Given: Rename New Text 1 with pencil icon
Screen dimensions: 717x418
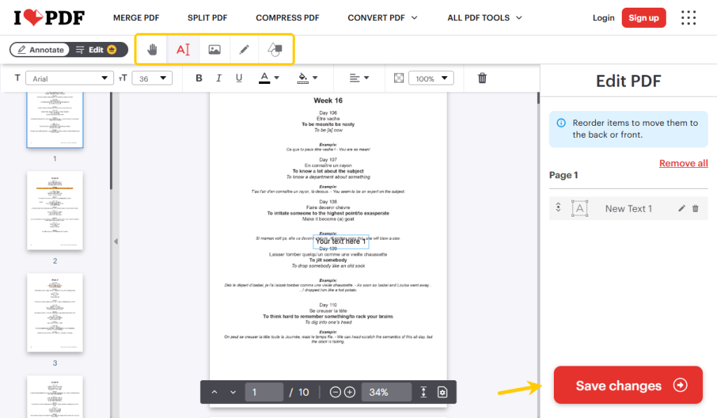Looking at the screenshot, I should pos(681,208).
